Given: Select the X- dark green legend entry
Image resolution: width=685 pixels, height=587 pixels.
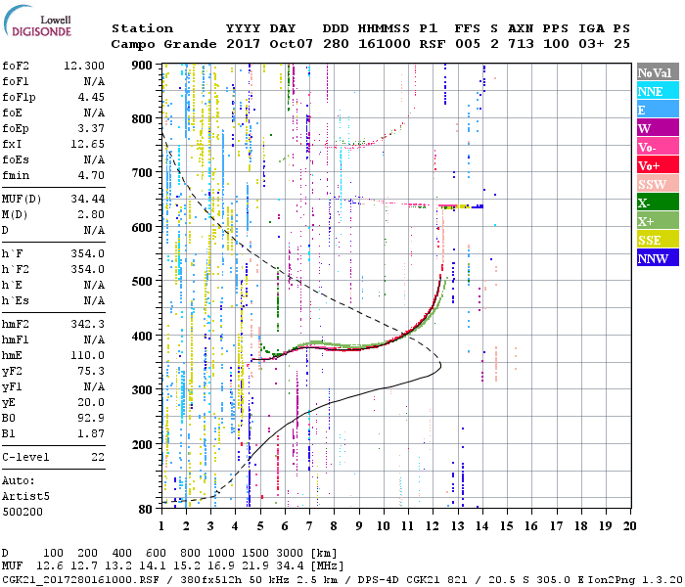Looking at the screenshot, I should (x=656, y=203).
